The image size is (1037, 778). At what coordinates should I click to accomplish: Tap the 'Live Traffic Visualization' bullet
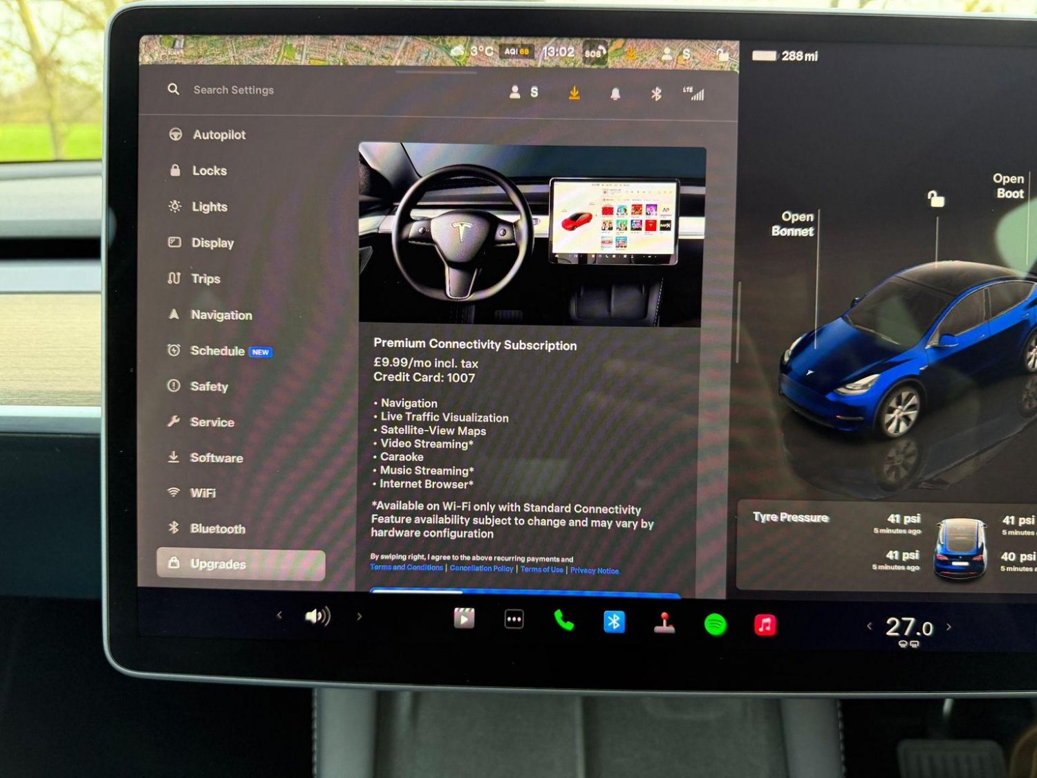click(445, 417)
